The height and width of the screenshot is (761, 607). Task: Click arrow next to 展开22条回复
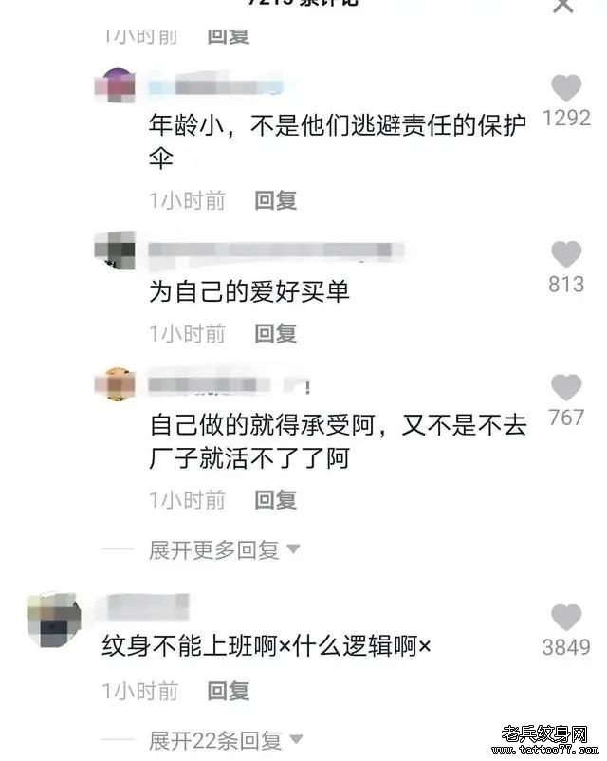(296, 739)
